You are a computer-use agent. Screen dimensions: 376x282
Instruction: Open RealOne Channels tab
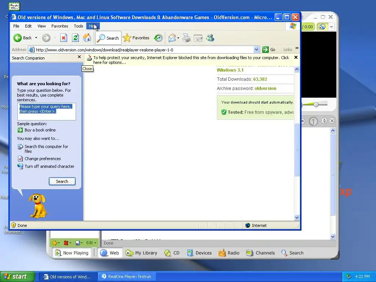pos(260,253)
